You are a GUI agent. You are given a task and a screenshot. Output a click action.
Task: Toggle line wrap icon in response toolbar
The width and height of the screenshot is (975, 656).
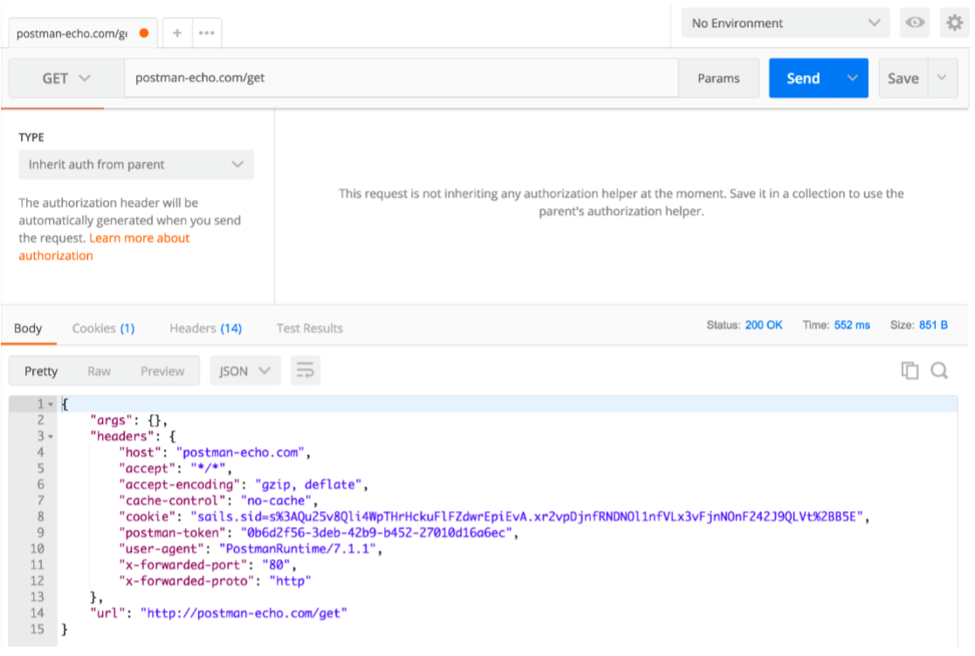305,371
